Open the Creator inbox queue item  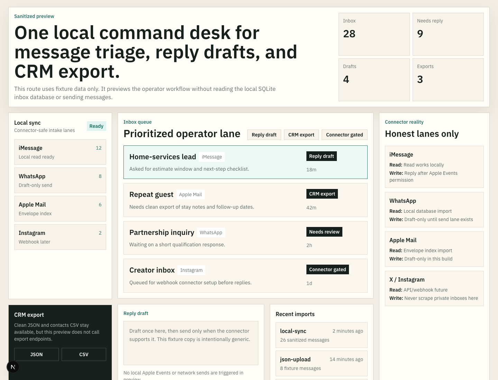point(246,276)
